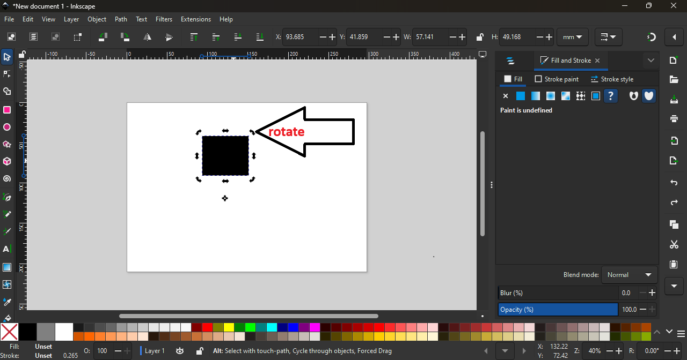Click the redo arrow icon

click(674, 203)
